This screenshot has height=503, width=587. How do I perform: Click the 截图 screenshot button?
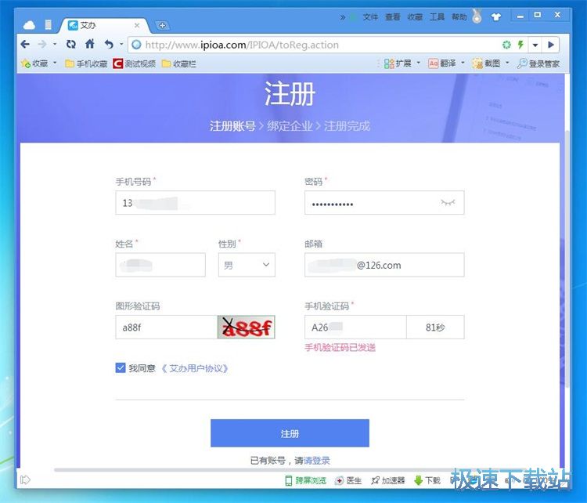click(x=486, y=63)
